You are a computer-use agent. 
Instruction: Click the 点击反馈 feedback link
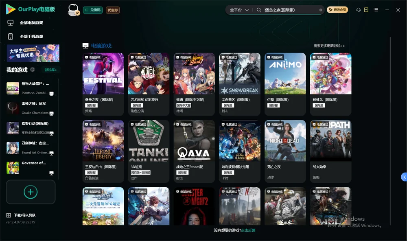point(248,230)
